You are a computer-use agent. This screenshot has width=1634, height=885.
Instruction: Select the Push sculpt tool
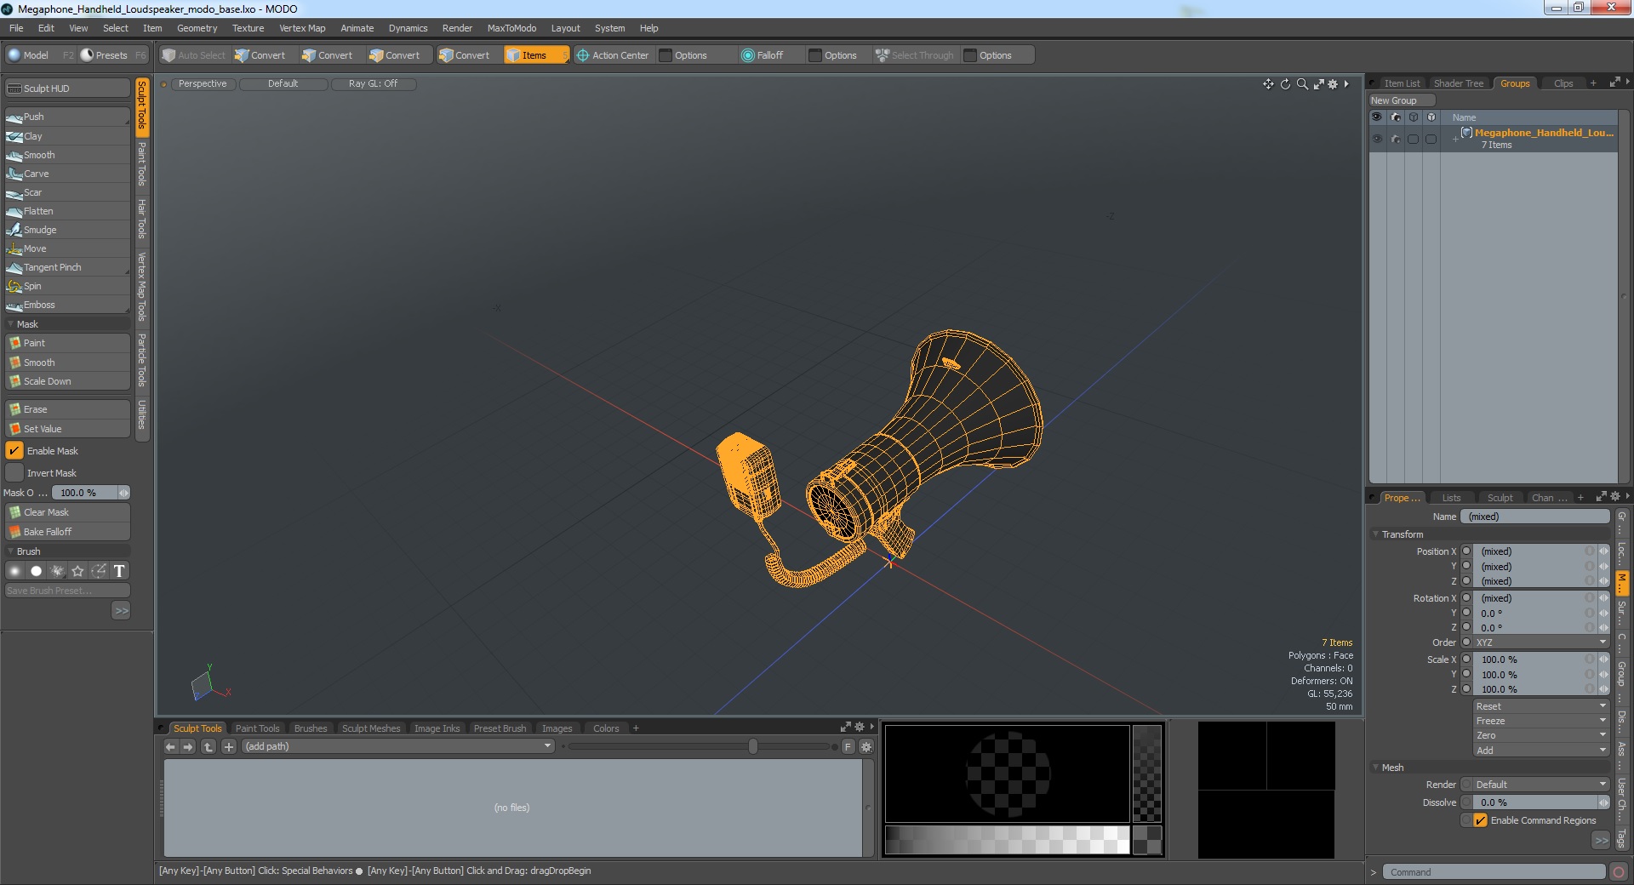67,117
